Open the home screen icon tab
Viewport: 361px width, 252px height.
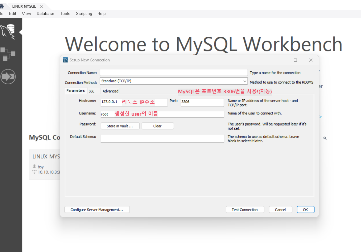[x=2, y=6]
